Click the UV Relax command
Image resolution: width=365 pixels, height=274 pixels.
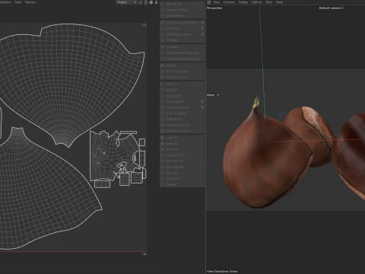click(182, 47)
